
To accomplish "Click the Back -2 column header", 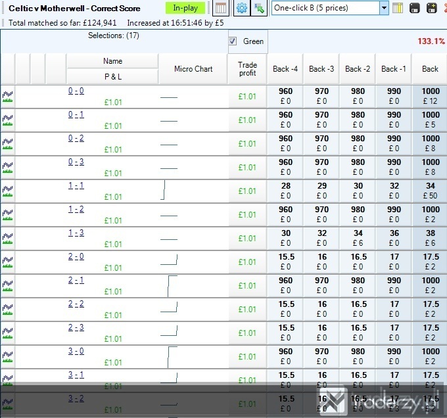I will 358,69.
